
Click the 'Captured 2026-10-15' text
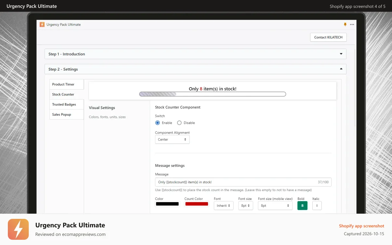click(x=364, y=234)
